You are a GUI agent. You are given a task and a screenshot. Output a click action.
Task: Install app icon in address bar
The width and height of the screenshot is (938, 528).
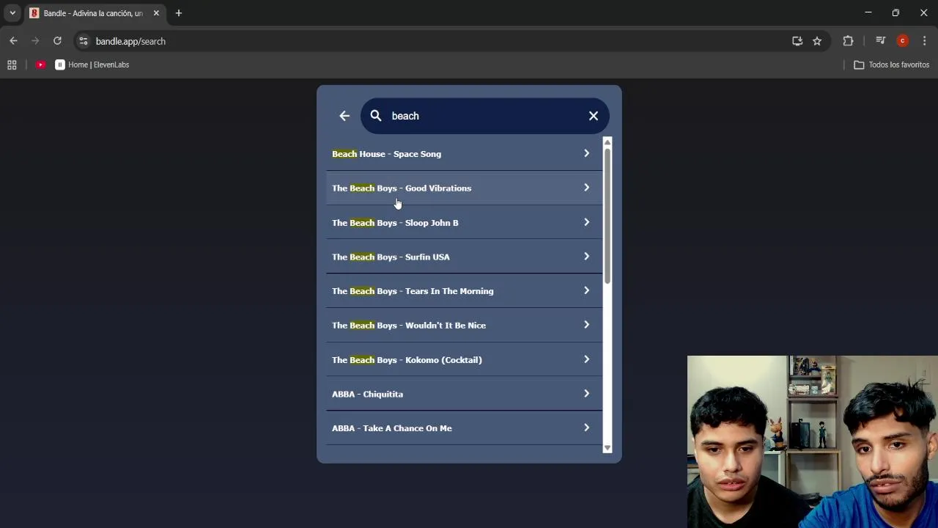coord(797,41)
